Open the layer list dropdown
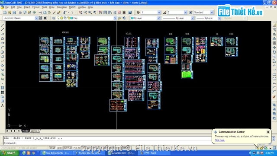 [x=115, y=18]
